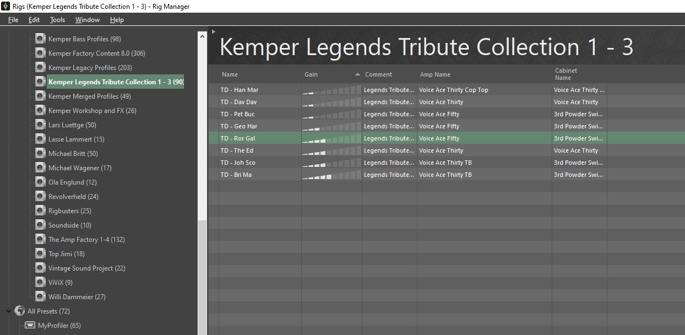Click the Revolverheld pack icon
The image size is (685, 335).
coord(40,197)
